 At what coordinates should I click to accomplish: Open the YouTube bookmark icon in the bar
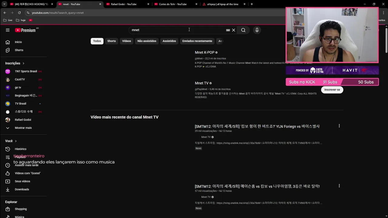click(x=31, y=20)
